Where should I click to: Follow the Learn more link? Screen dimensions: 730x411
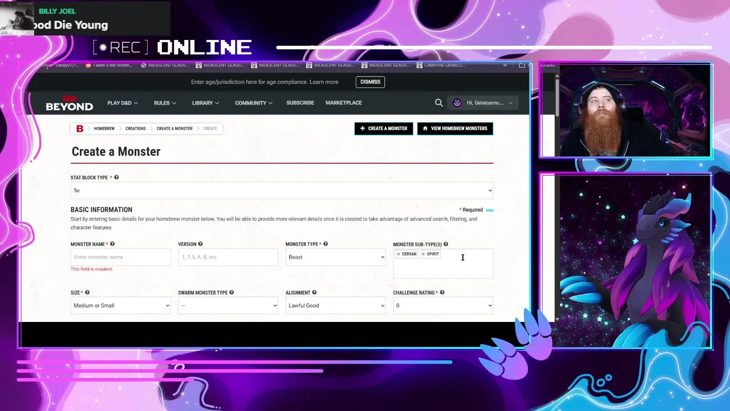coord(324,82)
